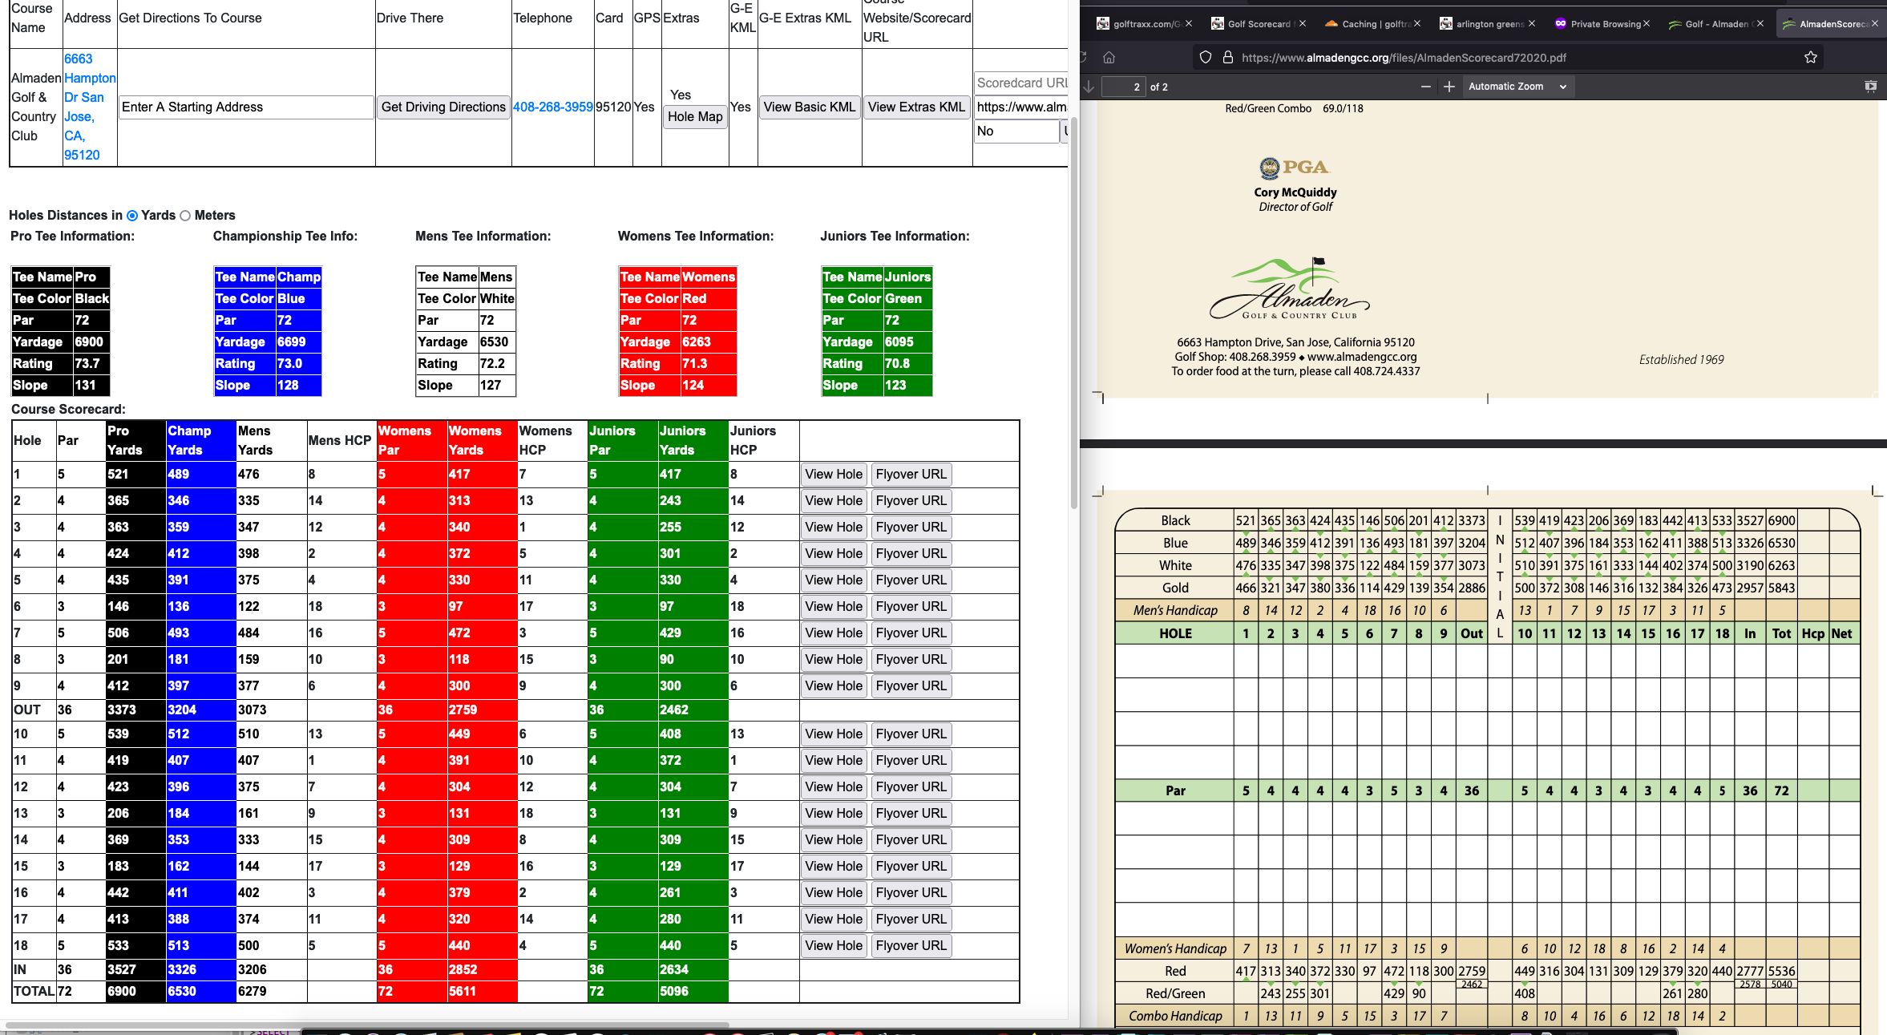Open the No selection field below scorecard URL

pos(1016,131)
